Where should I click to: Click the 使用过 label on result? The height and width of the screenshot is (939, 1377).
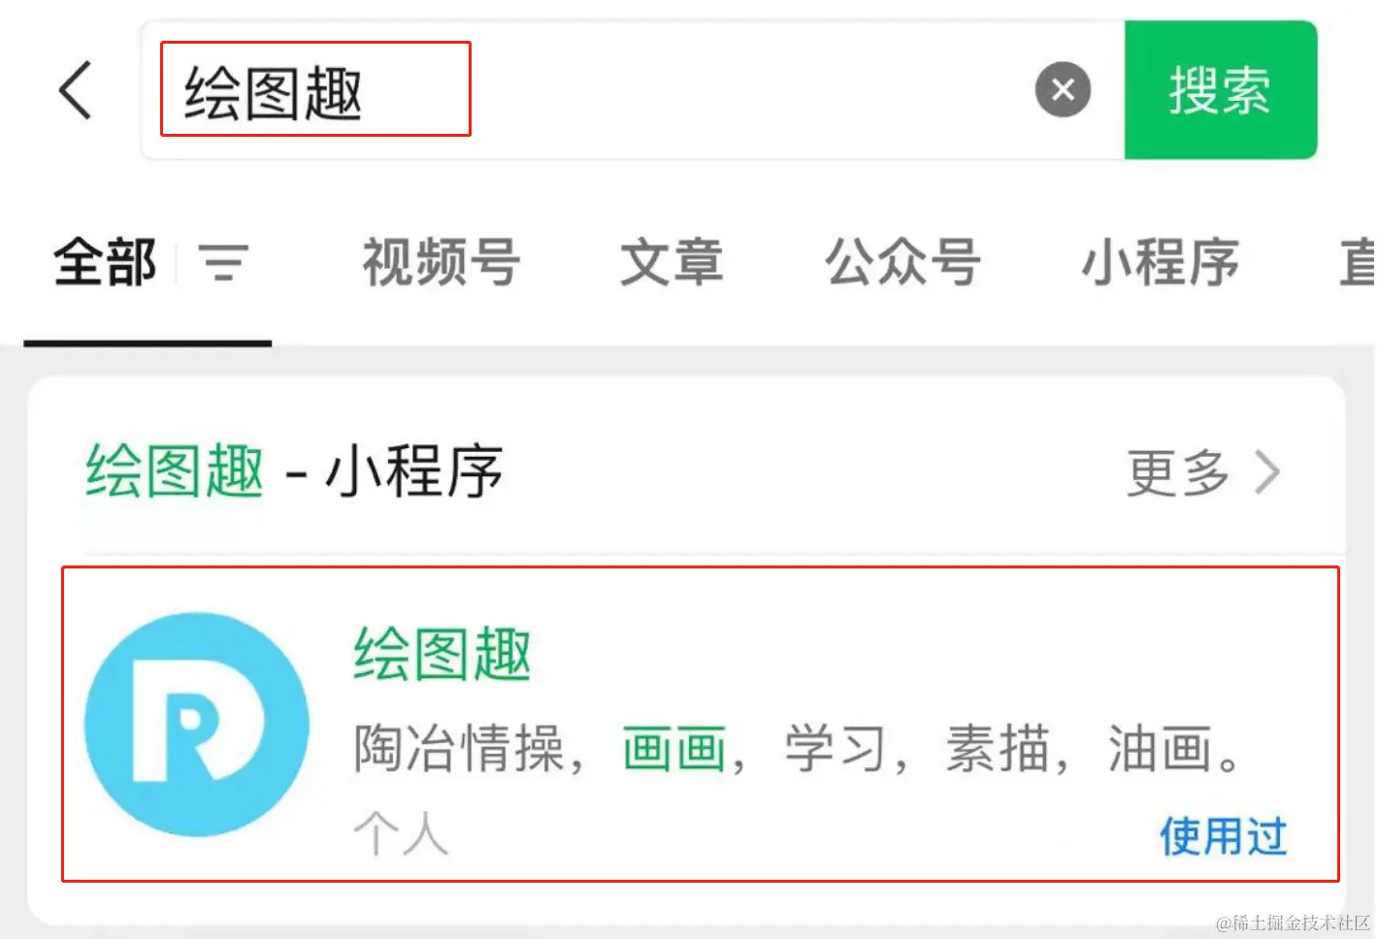tap(1223, 835)
